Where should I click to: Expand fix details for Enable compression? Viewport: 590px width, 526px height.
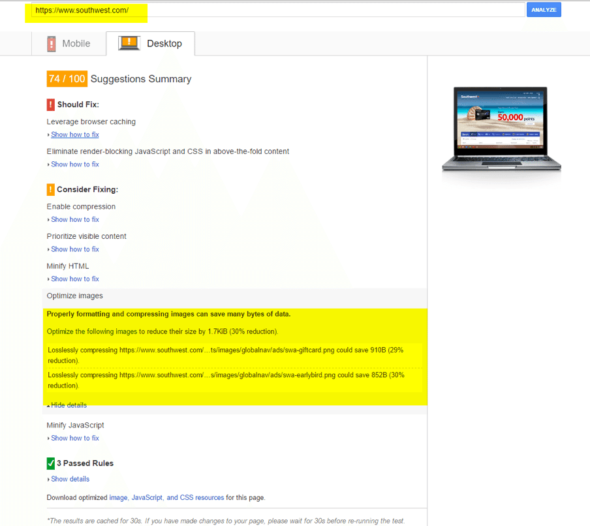pyautogui.click(x=74, y=220)
